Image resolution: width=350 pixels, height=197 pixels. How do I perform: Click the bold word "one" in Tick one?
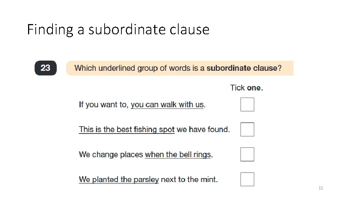point(254,88)
